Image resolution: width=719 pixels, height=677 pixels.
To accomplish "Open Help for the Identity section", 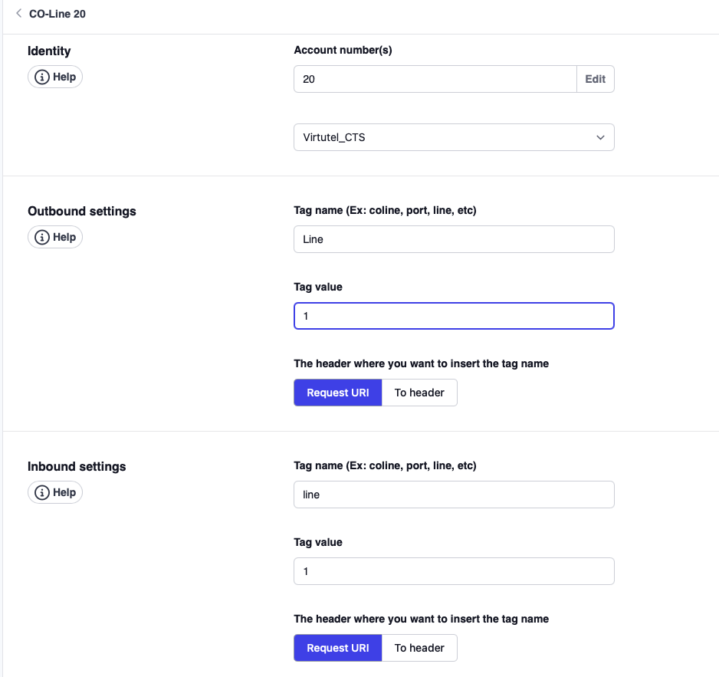I will (x=55, y=77).
